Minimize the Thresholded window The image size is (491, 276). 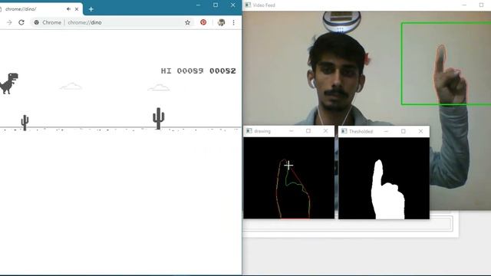[x=386, y=131]
